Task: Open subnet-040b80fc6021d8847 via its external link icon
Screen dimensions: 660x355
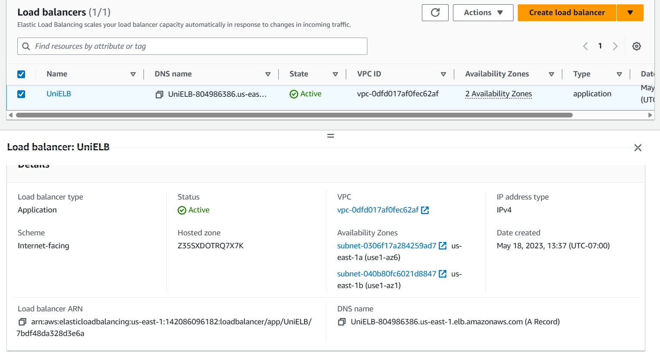Action: point(443,273)
